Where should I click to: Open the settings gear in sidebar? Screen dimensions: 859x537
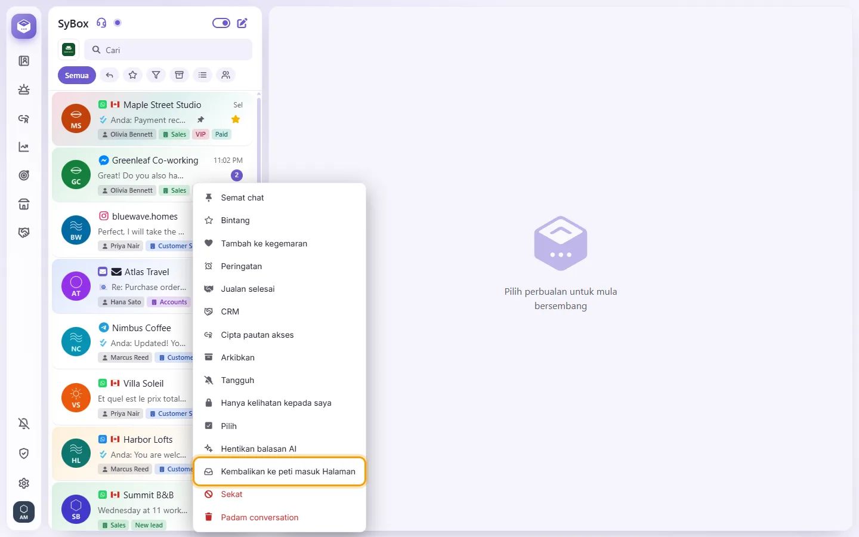point(24,483)
